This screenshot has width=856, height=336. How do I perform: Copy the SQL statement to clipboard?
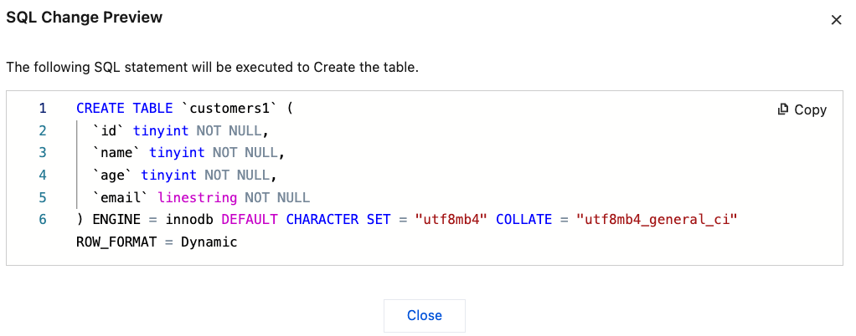(x=802, y=109)
